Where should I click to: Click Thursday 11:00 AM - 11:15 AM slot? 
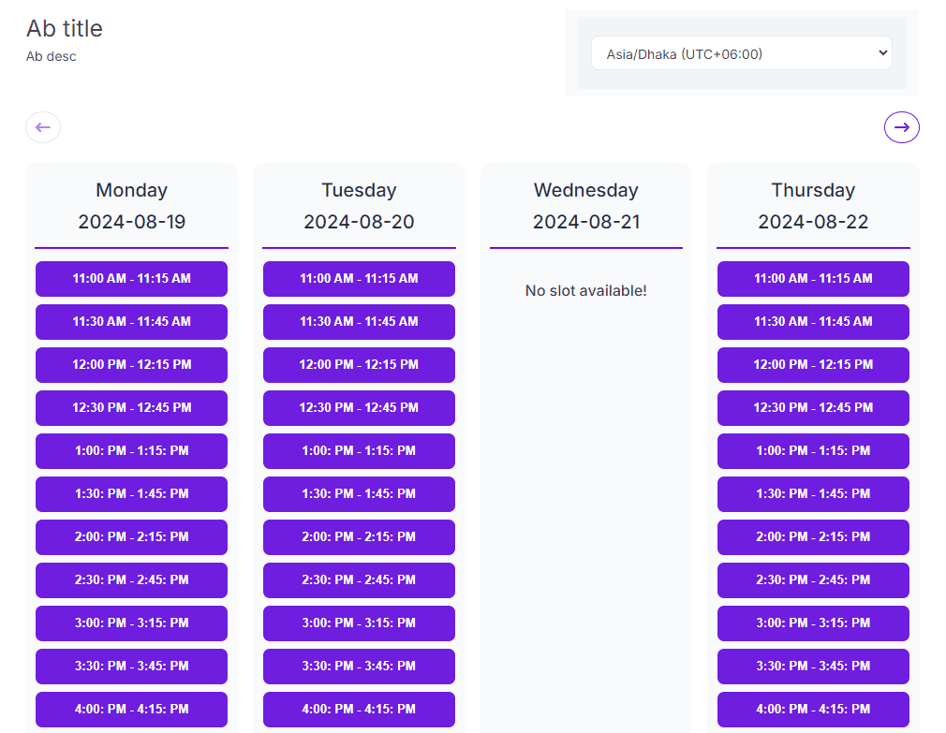click(x=813, y=279)
